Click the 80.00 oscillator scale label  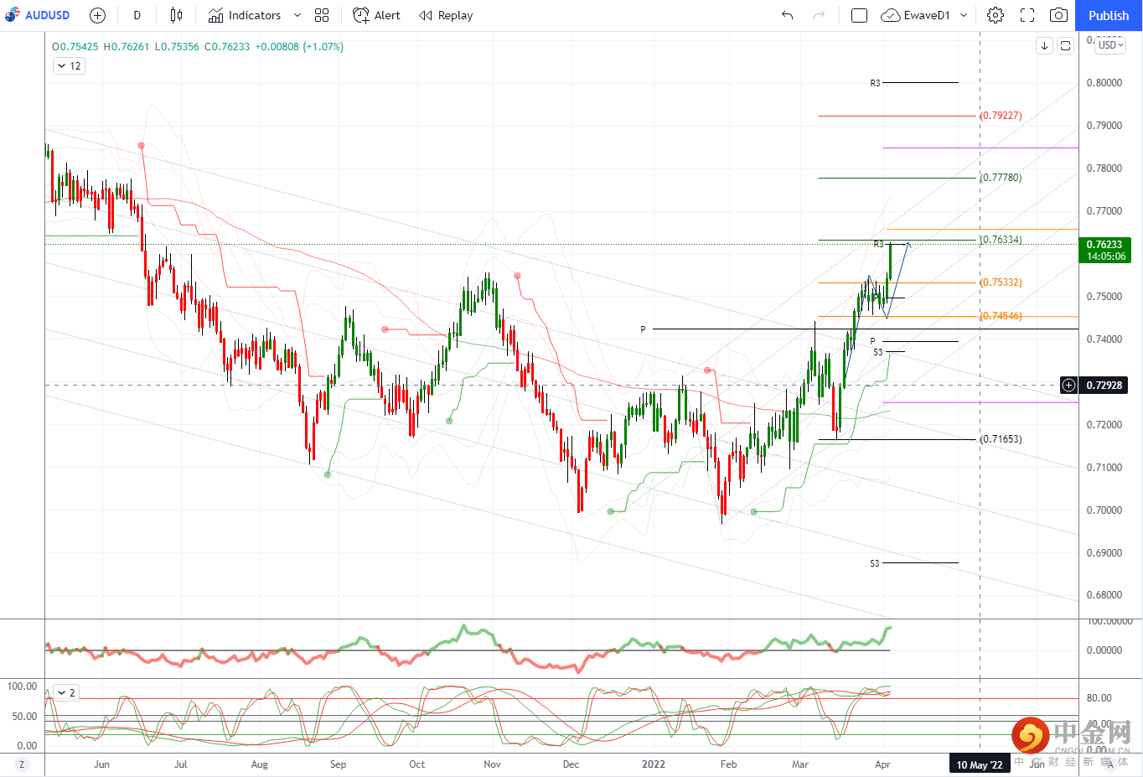tap(1099, 698)
